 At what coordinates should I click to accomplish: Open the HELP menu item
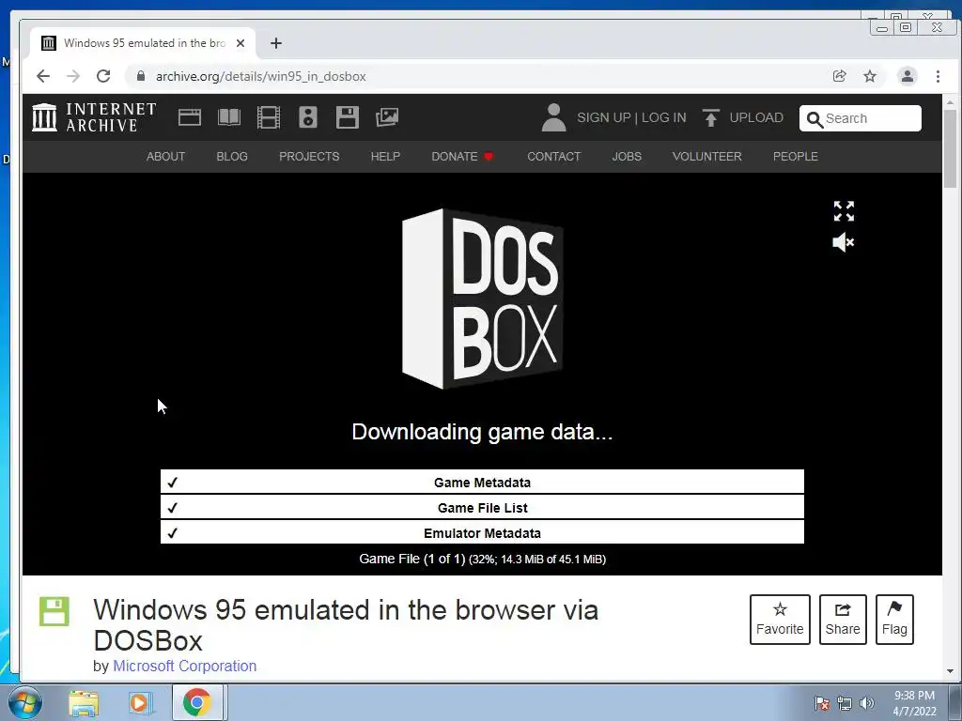[x=385, y=157]
